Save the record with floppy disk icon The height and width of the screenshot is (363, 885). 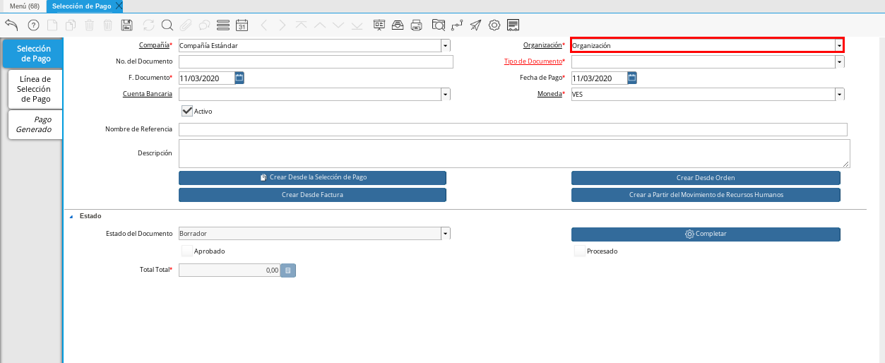point(127,25)
